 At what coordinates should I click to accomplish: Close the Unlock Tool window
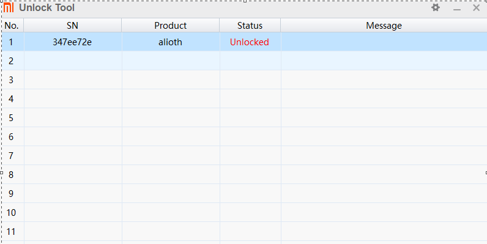pos(476,8)
